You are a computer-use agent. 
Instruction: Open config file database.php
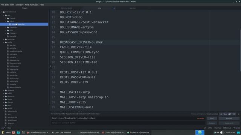14,60
